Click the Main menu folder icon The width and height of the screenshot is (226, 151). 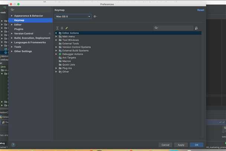pyautogui.click(x=60, y=37)
